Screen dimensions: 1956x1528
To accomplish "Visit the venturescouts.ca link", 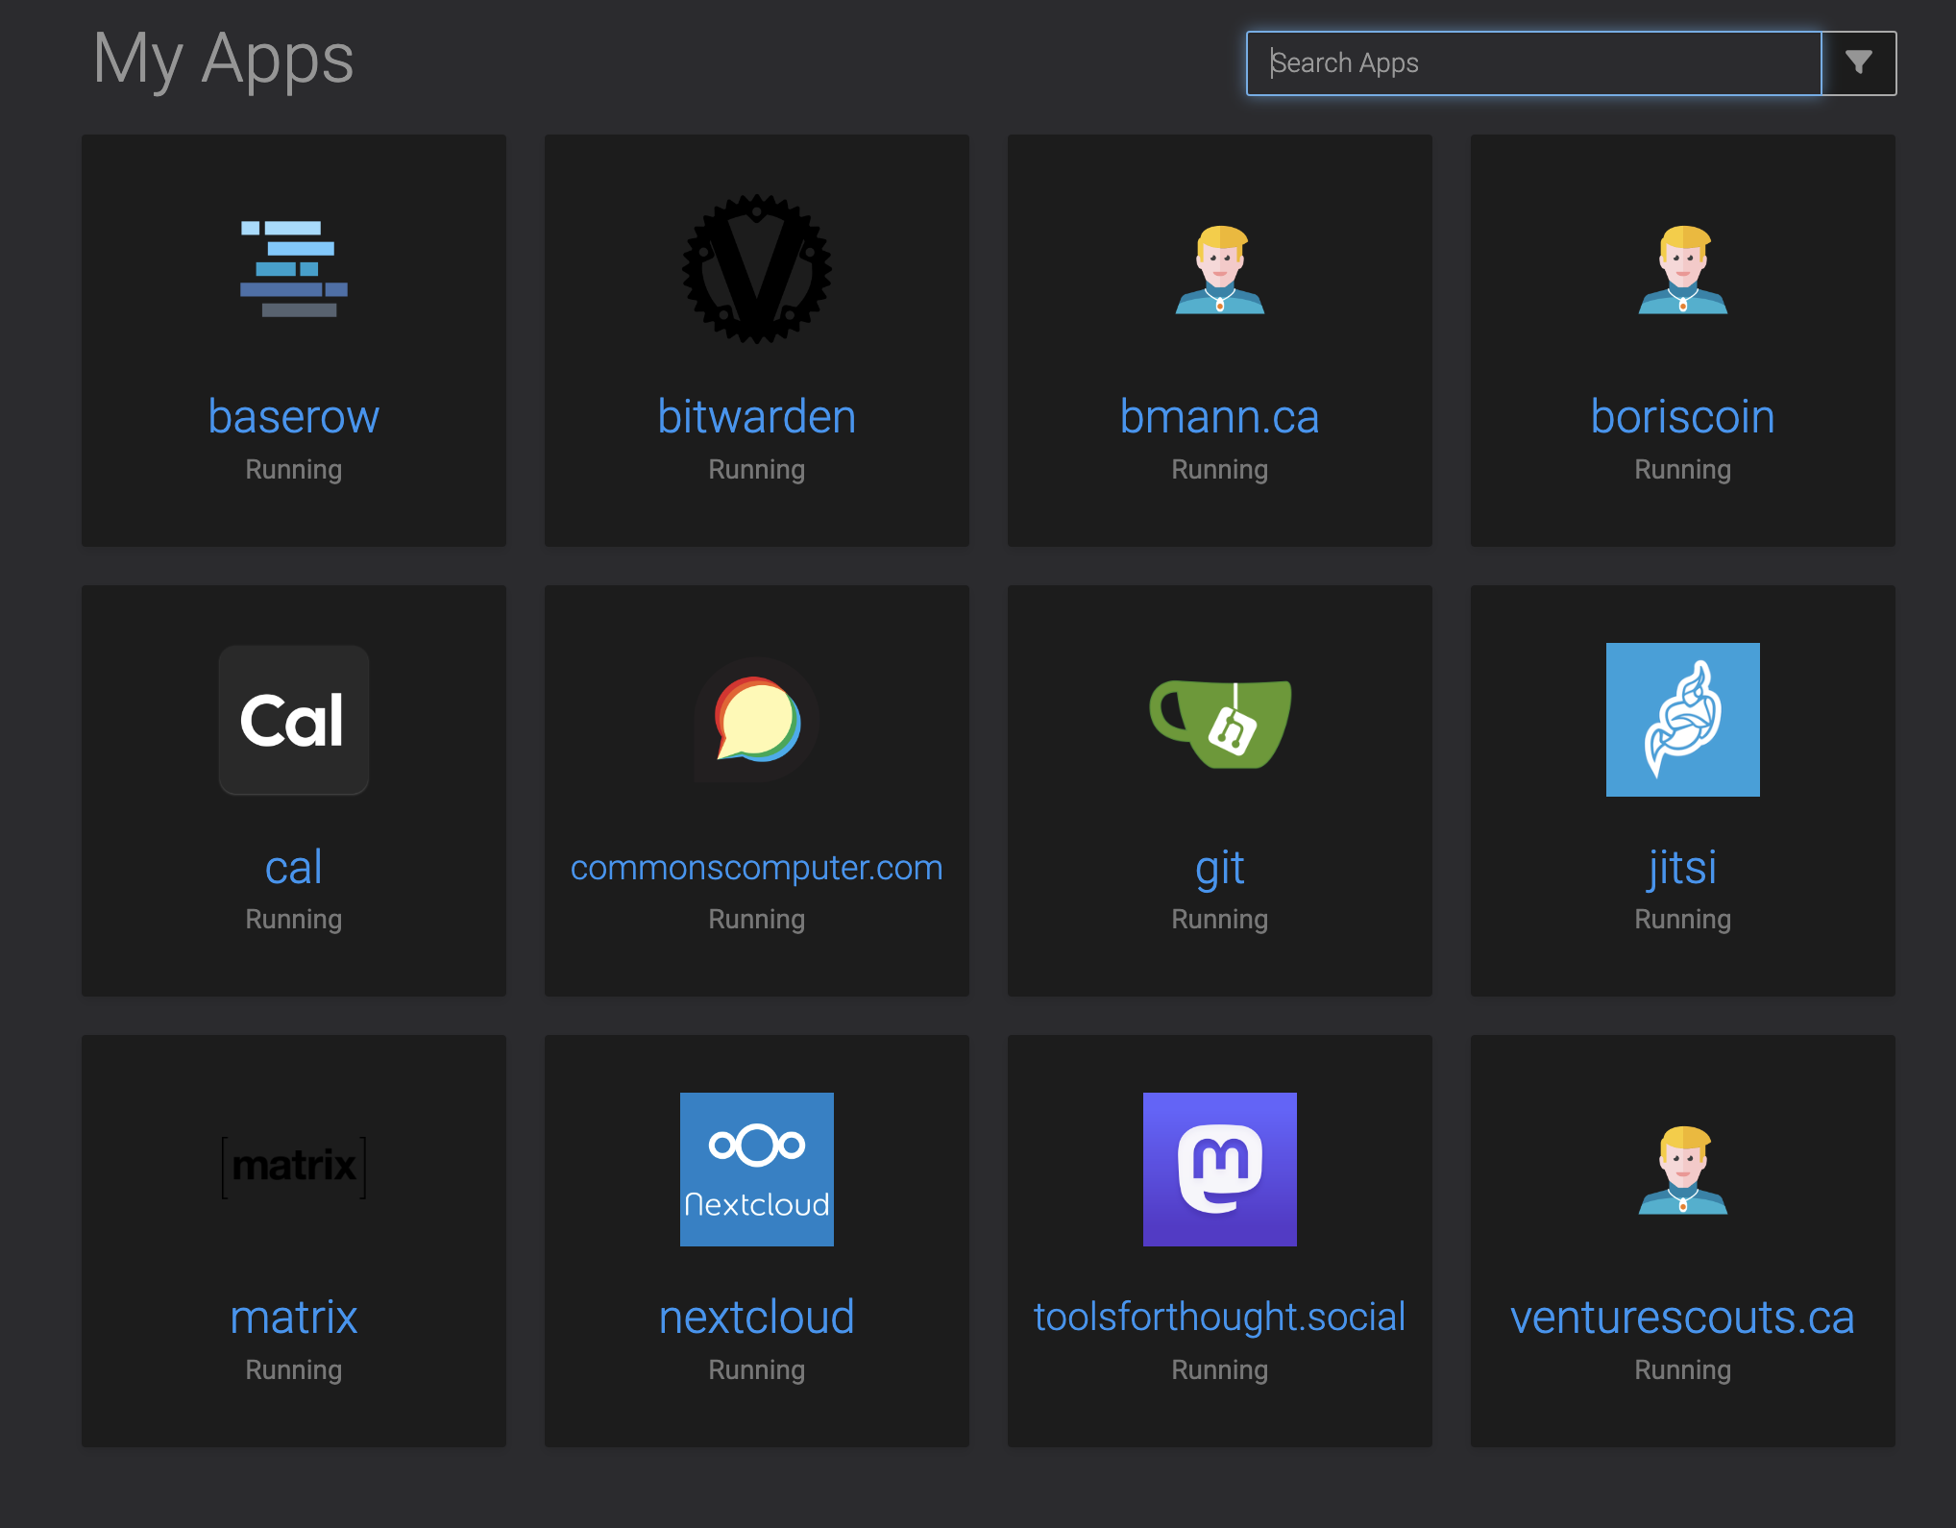I will (x=1683, y=1317).
